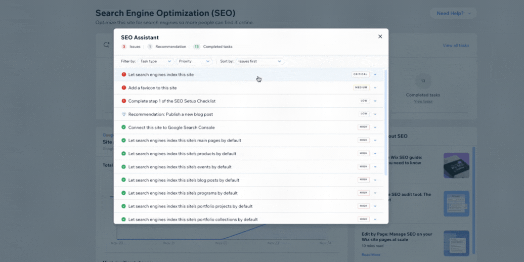Click green check icon beside Google Search Console task
Image resolution: width=524 pixels, height=262 pixels.
coord(123,127)
